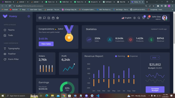Toggle the sidebar collapse circle icon
Image resolution: width=175 pixels, height=98 pixels.
[29, 16]
